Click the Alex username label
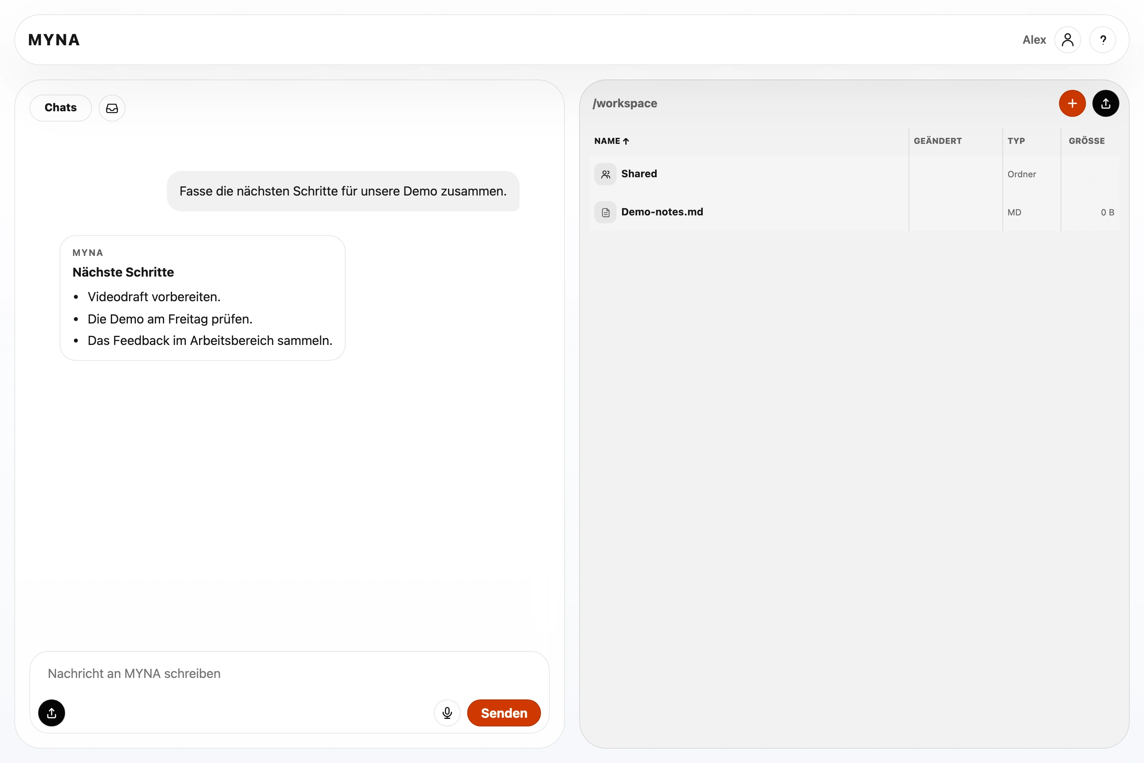The width and height of the screenshot is (1144, 763). [x=1034, y=40]
